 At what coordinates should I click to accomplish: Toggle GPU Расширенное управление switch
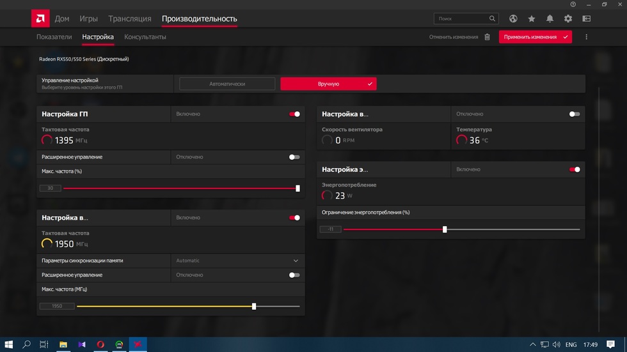pyautogui.click(x=294, y=157)
